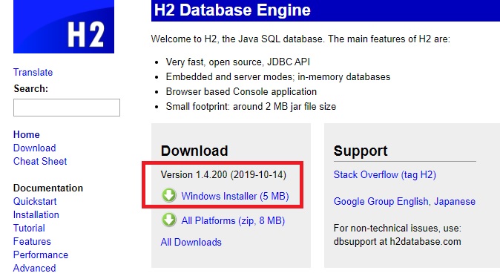Screen dimensions: 500x276
Task: Download All Platforms zip (8 MB)
Action: click(233, 220)
